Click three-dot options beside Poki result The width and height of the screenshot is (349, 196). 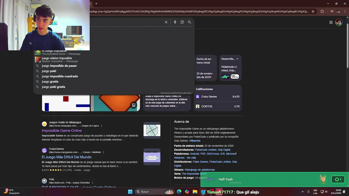[92, 183]
